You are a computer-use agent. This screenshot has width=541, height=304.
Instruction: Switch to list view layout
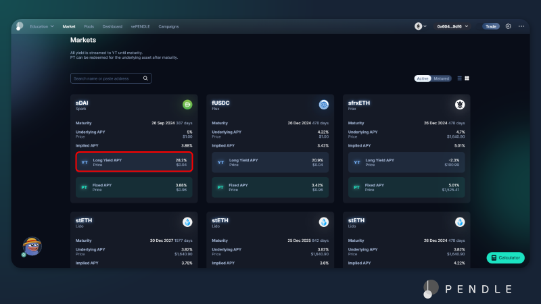(460, 78)
